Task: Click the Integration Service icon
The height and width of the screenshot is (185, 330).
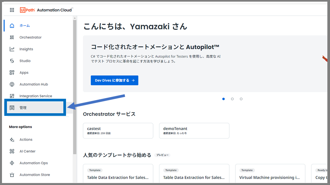Action: [12, 96]
